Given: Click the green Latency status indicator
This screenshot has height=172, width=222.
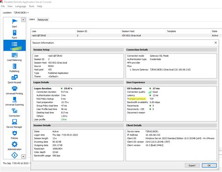Looking at the screenshot, I should pyautogui.click(x=150, y=95).
